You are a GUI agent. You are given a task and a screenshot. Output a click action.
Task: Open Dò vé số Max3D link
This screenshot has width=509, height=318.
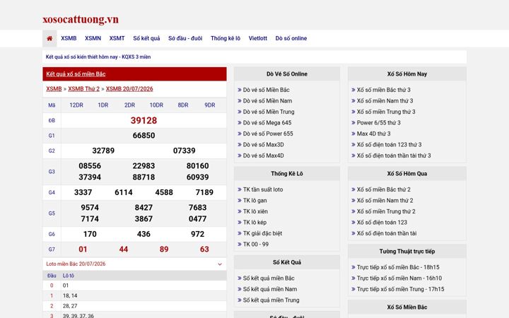pos(263,145)
